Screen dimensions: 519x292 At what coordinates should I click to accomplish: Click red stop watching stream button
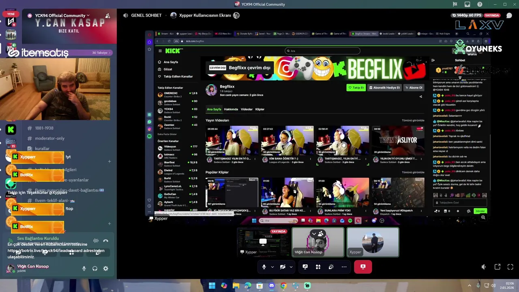[363, 267]
